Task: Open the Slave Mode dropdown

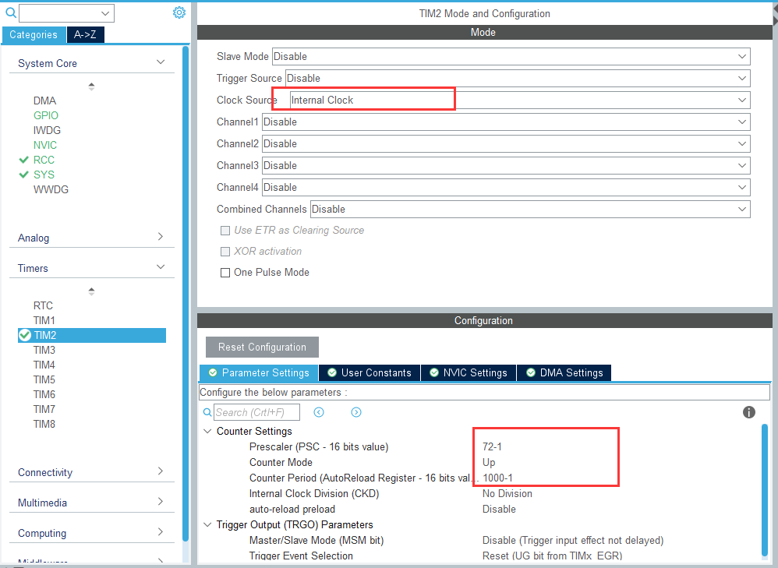Action: [511, 57]
